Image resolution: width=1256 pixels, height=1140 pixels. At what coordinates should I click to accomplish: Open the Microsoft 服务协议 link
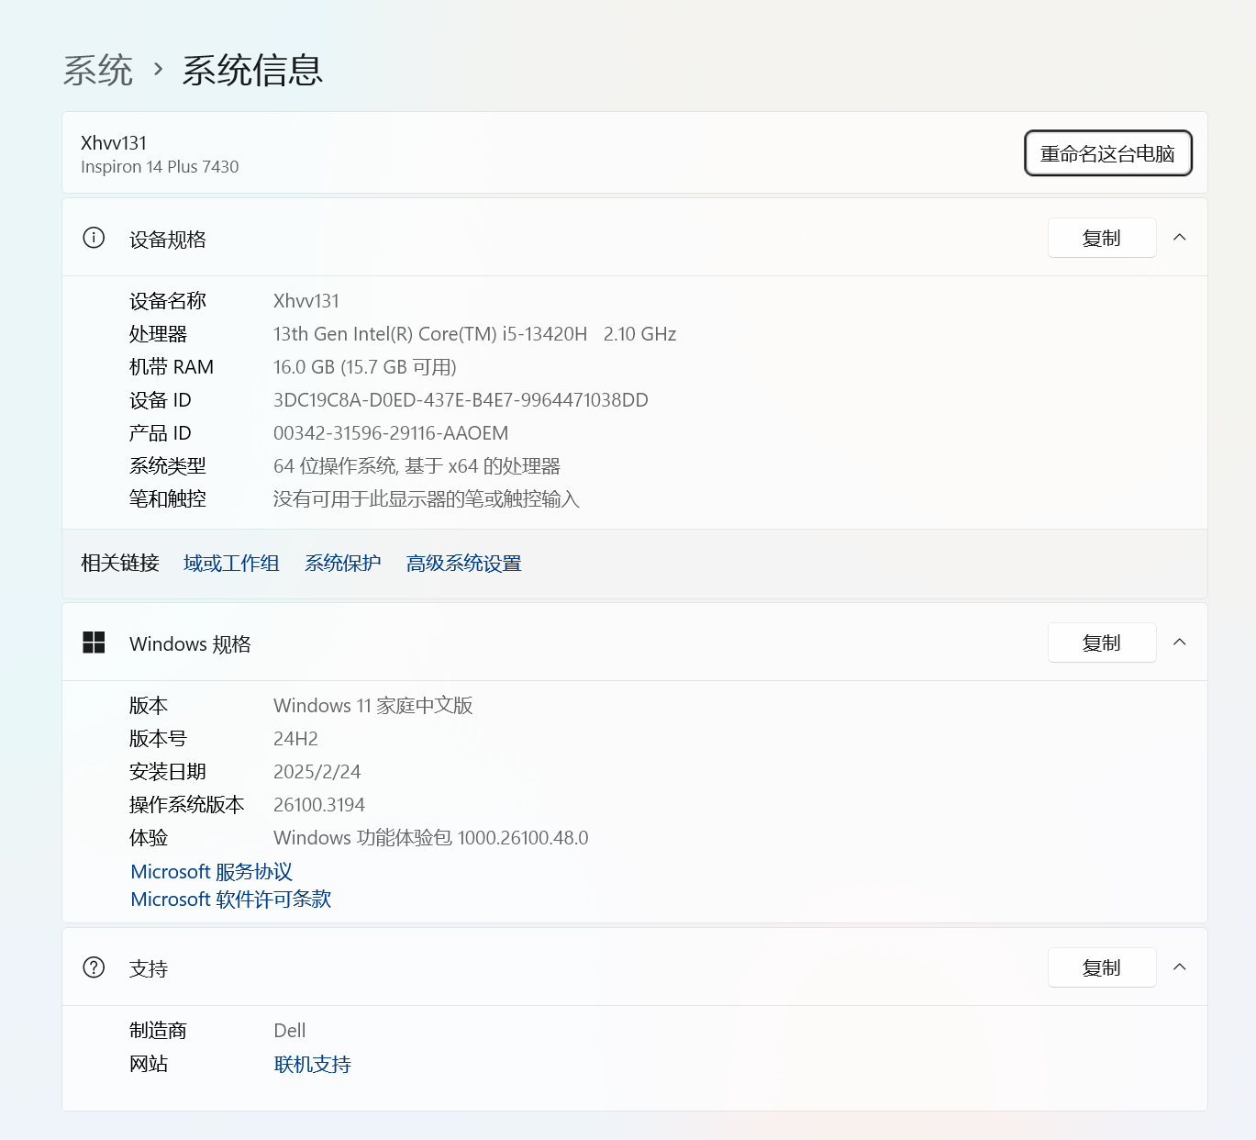click(211, 871)
